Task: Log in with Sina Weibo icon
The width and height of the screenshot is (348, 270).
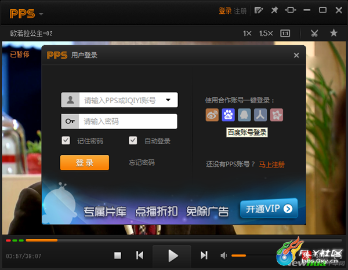Action: click(212, 115)
